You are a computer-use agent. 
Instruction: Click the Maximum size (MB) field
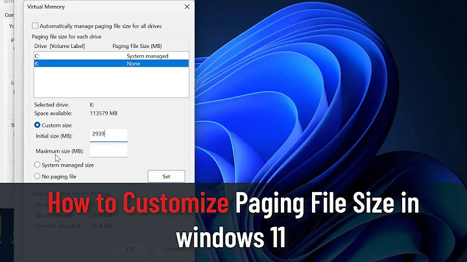pyautogui.click(x=109, y=151)
